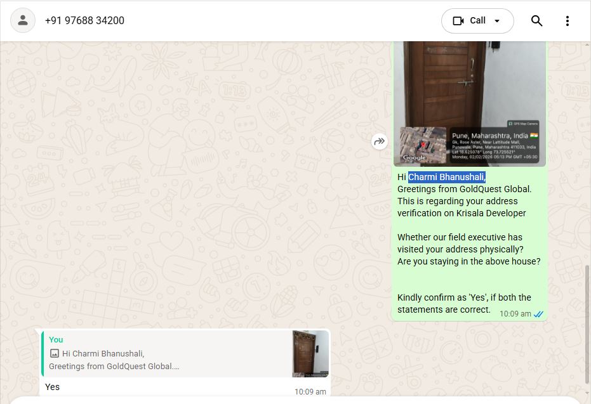Click 10:09 am timestamp on Yes message
591x404 pixels.
[x=310, y=391]
